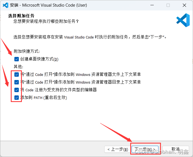
Task: Disable 将 Code 注册为受支持的文件类型的编辑器
Action: pyautogui.click(x=17, y=90)
